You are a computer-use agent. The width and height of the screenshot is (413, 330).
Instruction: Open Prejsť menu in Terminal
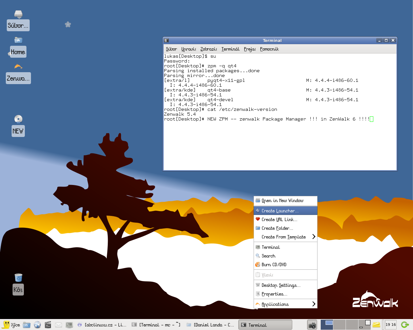click(x=250, y=49)
